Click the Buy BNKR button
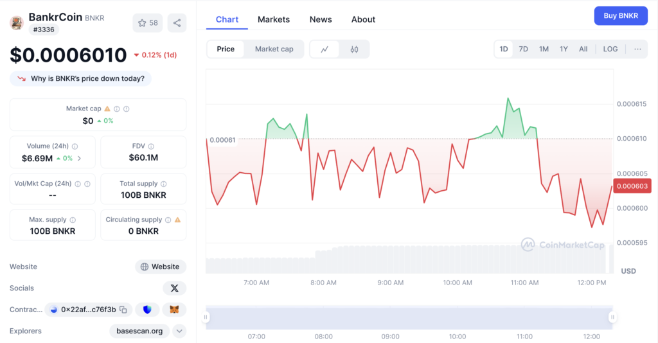The height and width of the screenshot is (343, 658). click(621, 16)
